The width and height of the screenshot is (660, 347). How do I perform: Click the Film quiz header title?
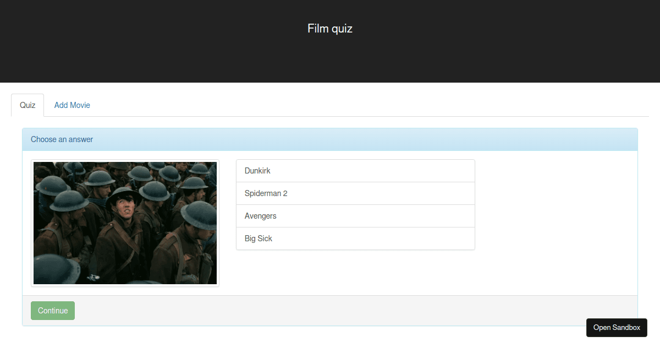pos(330,29)
